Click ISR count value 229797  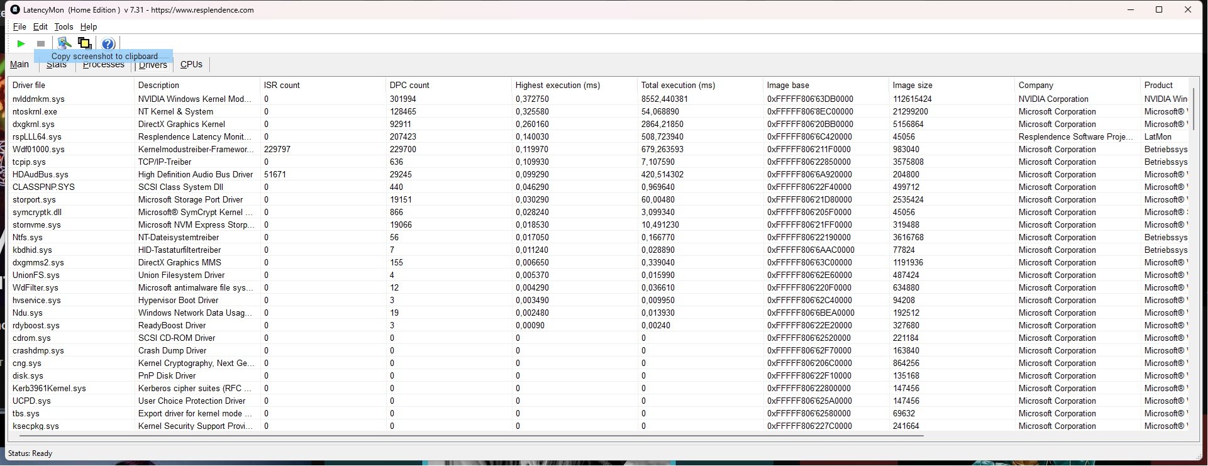pos(277,149)
